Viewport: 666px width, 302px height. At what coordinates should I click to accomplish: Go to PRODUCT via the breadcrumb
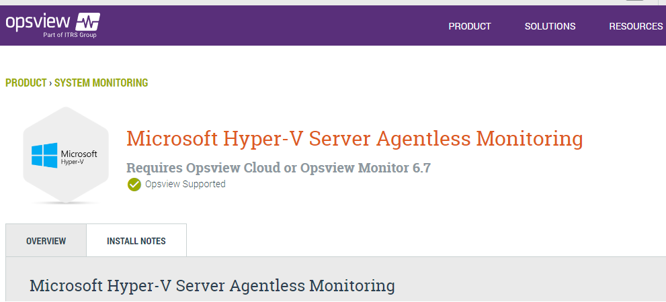point(26,83)
